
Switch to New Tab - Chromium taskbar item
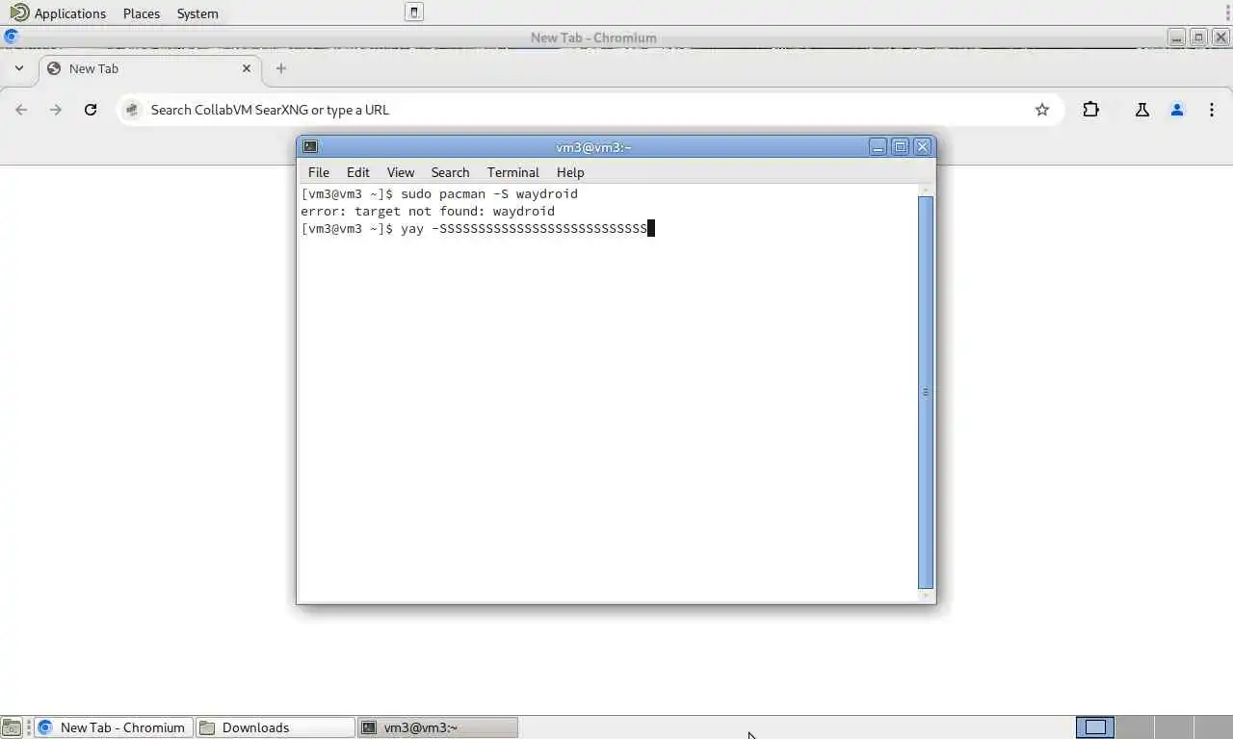pyautogui.click(x=114, y=727)
